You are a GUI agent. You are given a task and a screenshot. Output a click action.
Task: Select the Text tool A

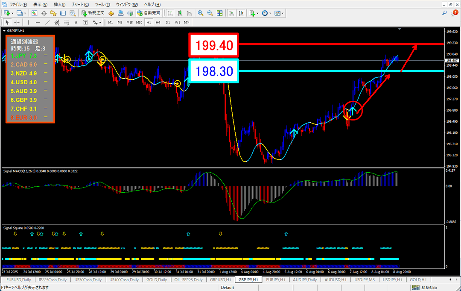tap(76, 22)
